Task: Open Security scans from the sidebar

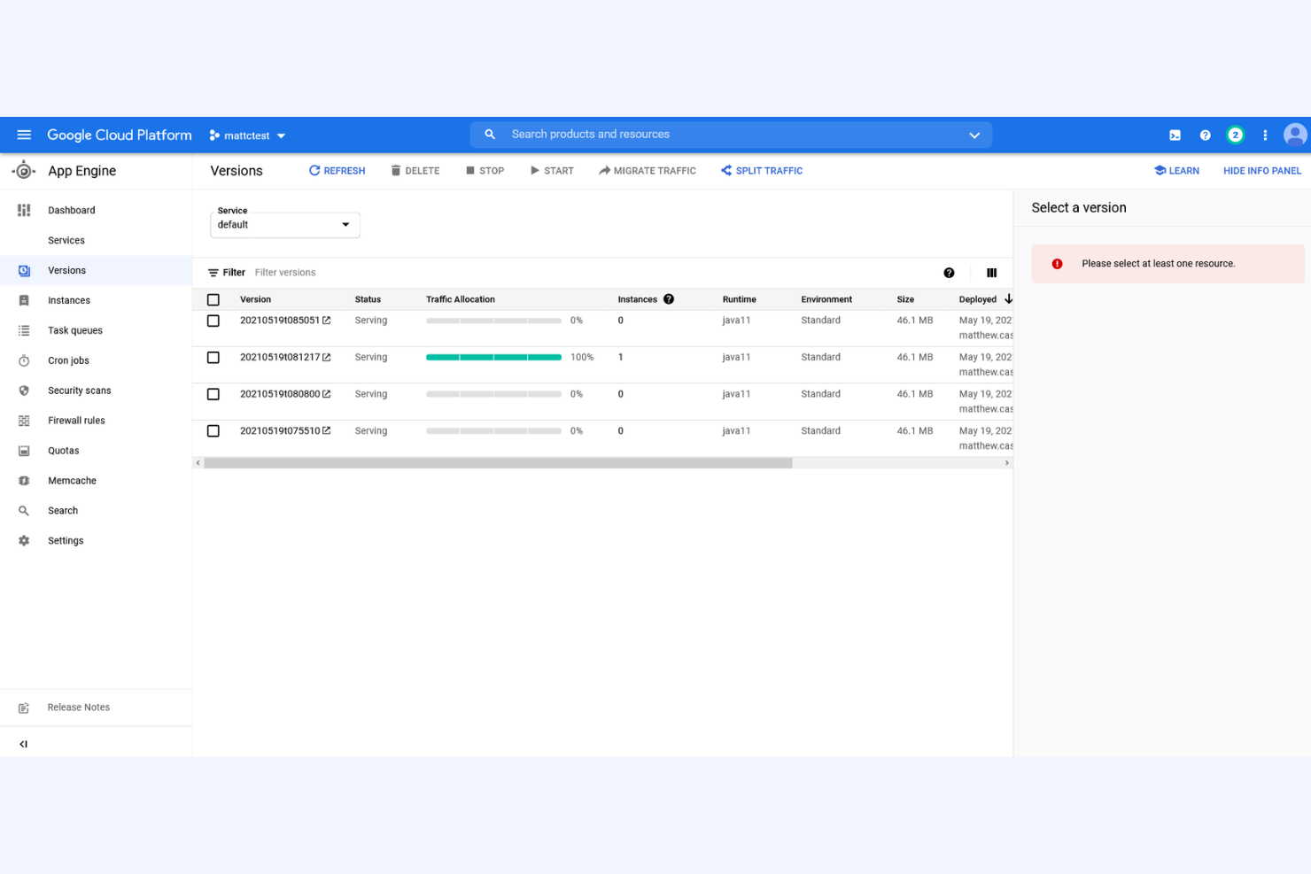Action: [79, 390]
